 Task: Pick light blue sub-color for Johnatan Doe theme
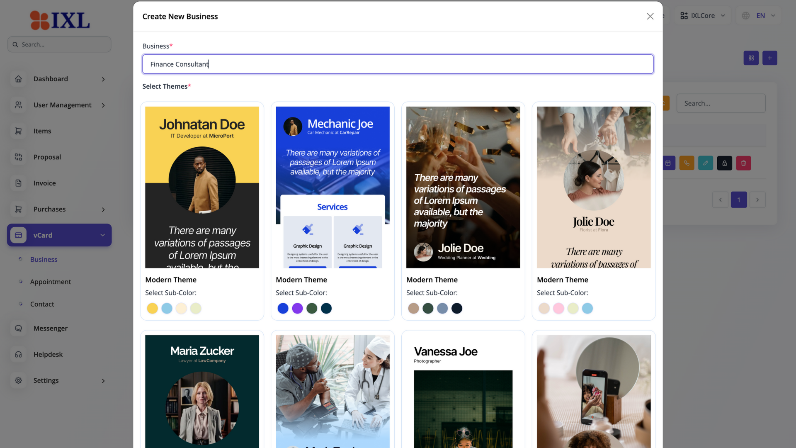167,308
